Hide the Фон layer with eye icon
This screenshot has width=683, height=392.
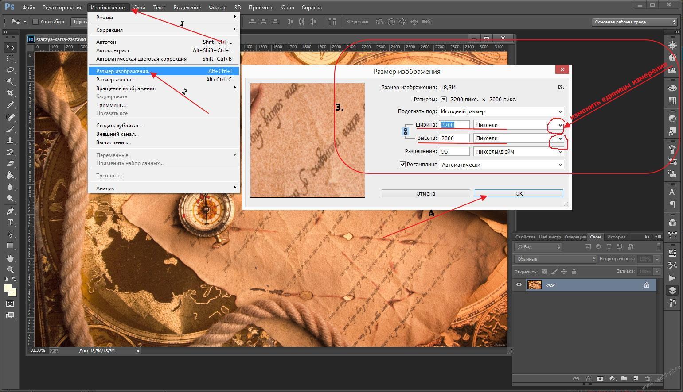click(519, 285)
